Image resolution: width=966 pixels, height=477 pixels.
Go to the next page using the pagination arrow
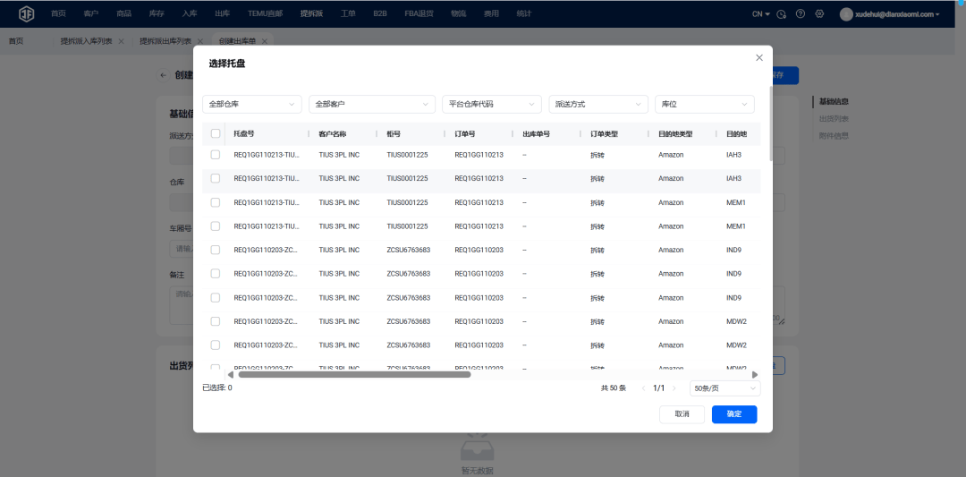(674, 388)
